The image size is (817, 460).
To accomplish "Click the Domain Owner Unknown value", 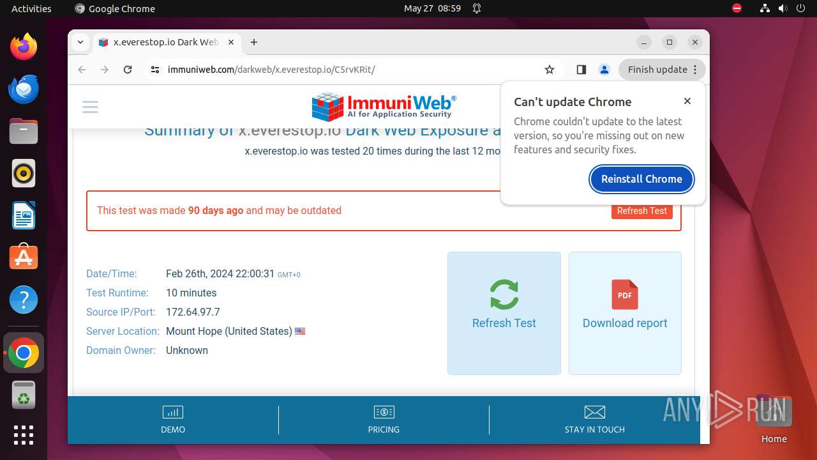I will 187,350.
